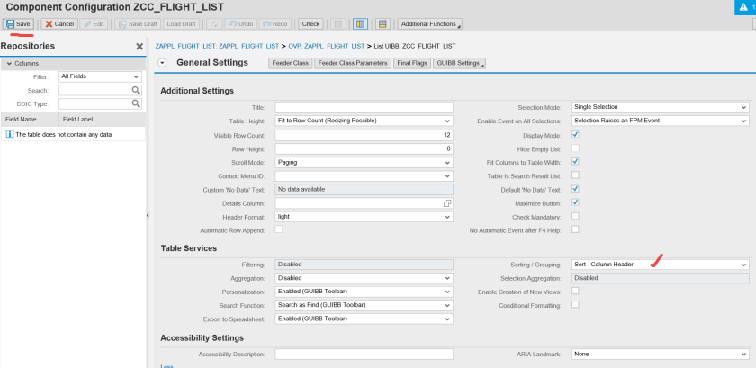Toggle the preview panel layout icon
The height and width of the screenshot is (368, 756).
(382, 23)
